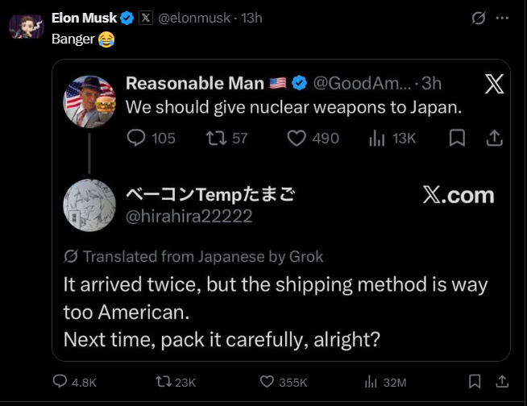Click the quoted tweet's repost icon with 57

[215, 139]
